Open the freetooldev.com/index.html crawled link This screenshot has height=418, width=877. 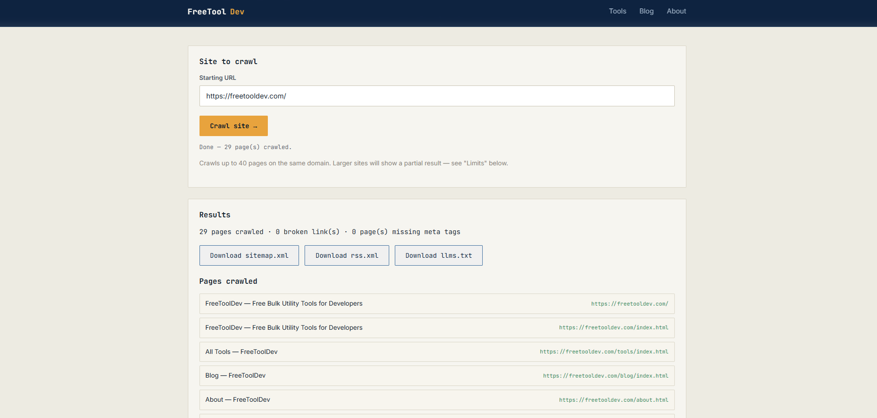[614, 327]
